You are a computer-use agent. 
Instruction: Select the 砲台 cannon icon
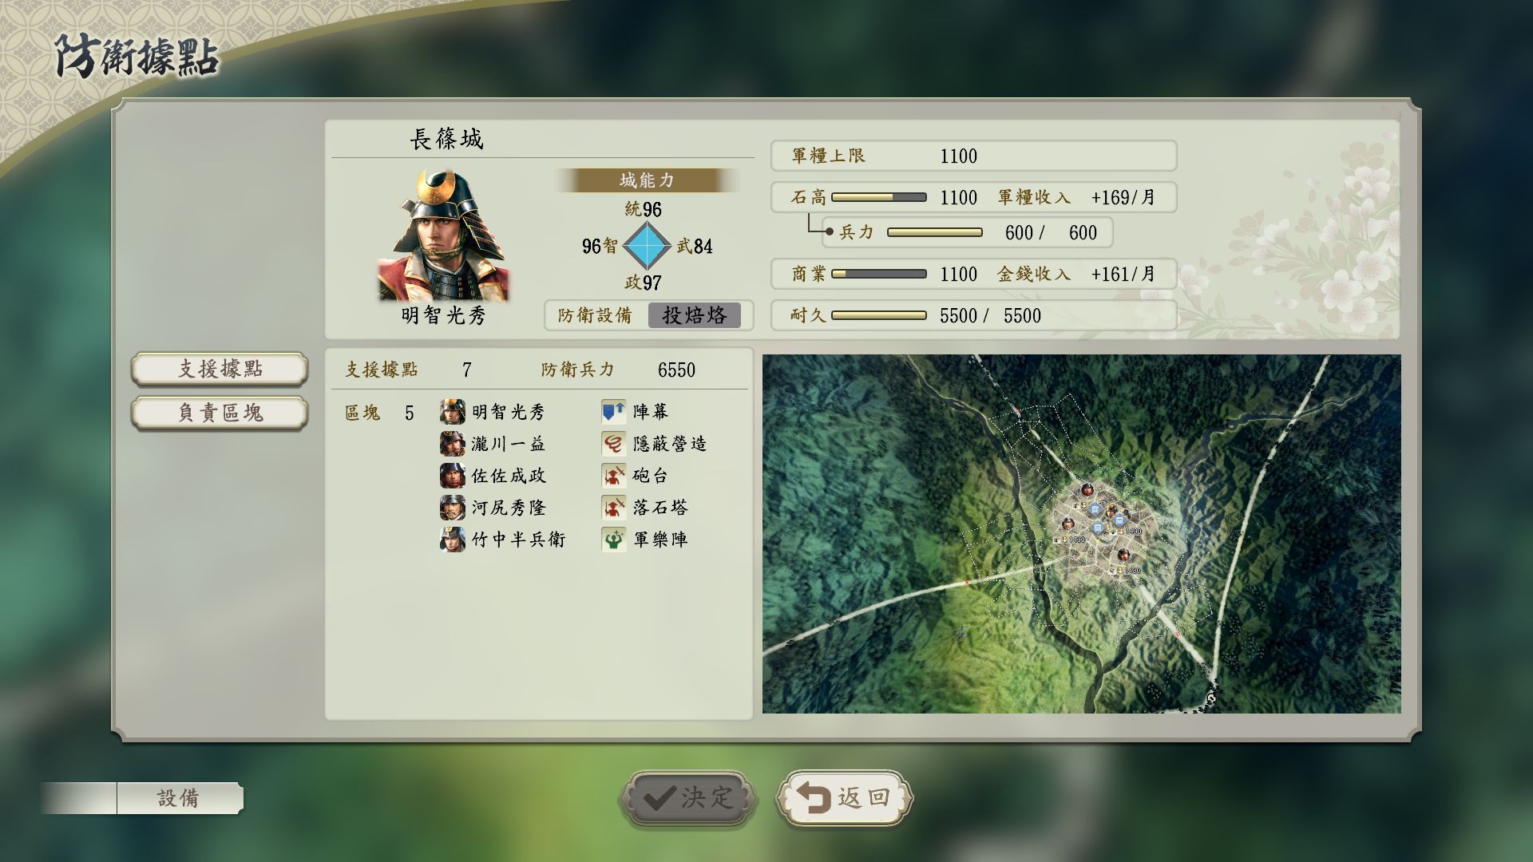click(613, 476)
